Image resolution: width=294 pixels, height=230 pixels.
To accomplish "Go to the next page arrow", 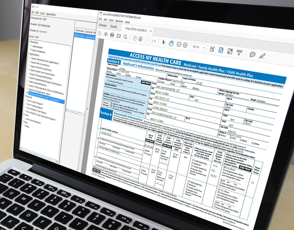I will pos(140,39).
